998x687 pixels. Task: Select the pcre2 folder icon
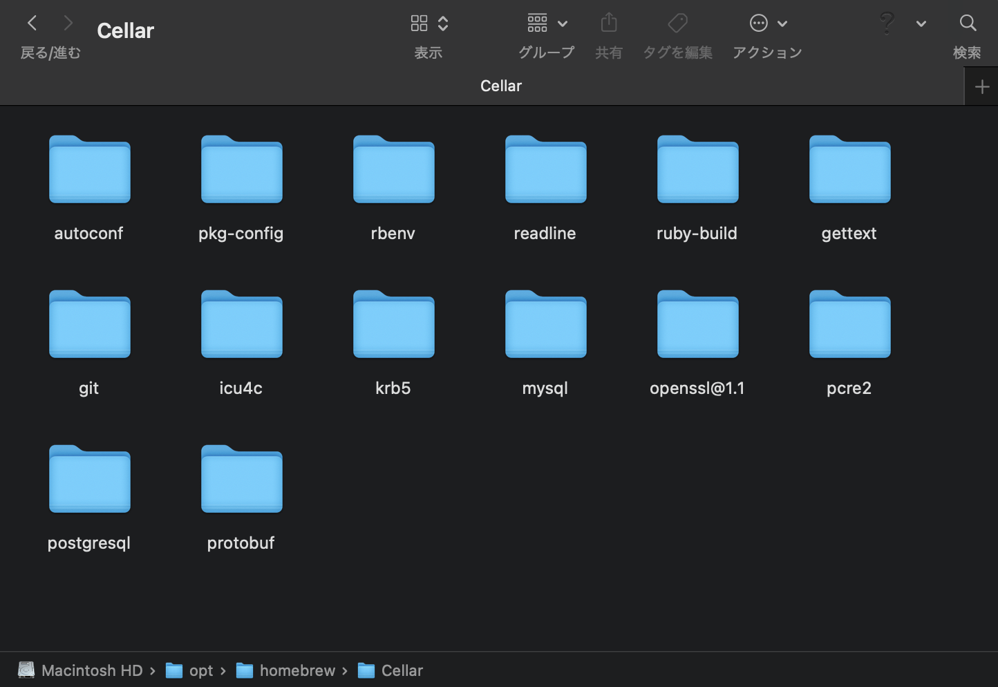coord(850,324)
